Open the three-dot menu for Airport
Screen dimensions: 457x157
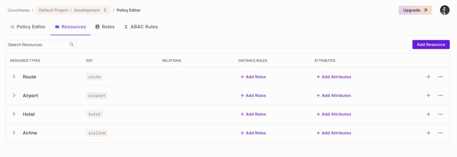click(441, 95)
